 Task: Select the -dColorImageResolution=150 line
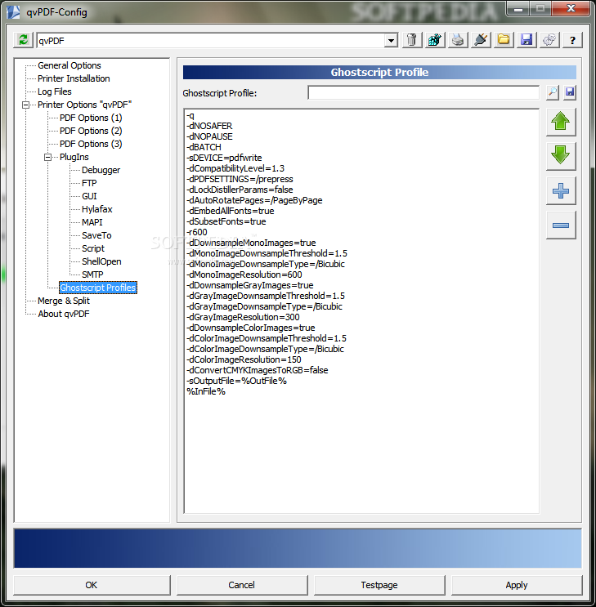click(x=244, y=359)
